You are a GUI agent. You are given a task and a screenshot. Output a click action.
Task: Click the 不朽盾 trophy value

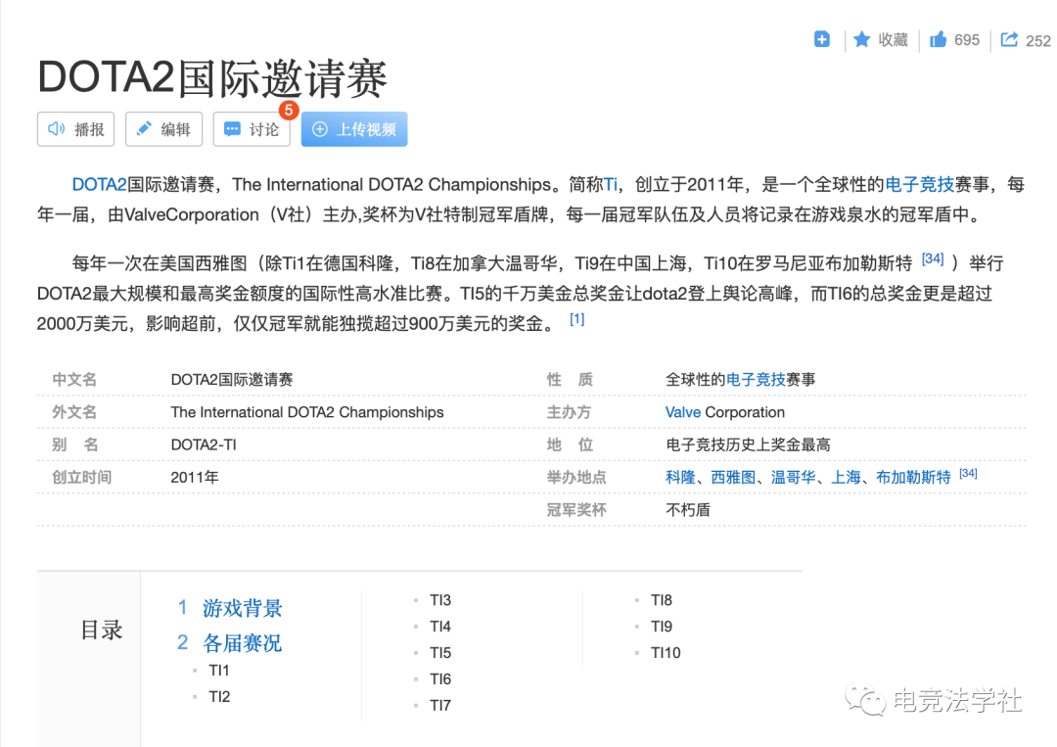pos(688,510)
